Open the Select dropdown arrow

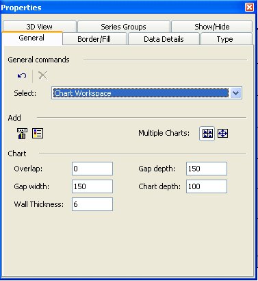(235, 93)
